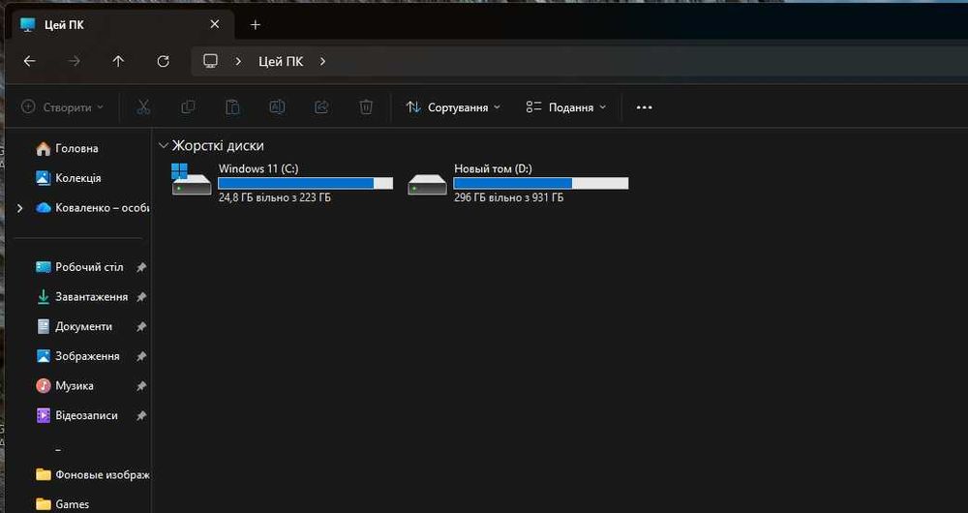
Task: Unpin Завантаження using its pin icon
Action: (x=141, y=297)
